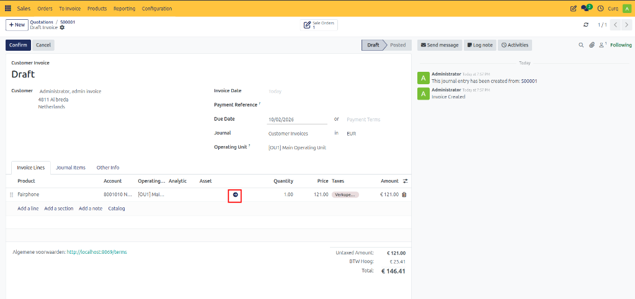The image size is (635, 299).
Task: Open the notes edit icon in top bar
Action: (574, 9)
